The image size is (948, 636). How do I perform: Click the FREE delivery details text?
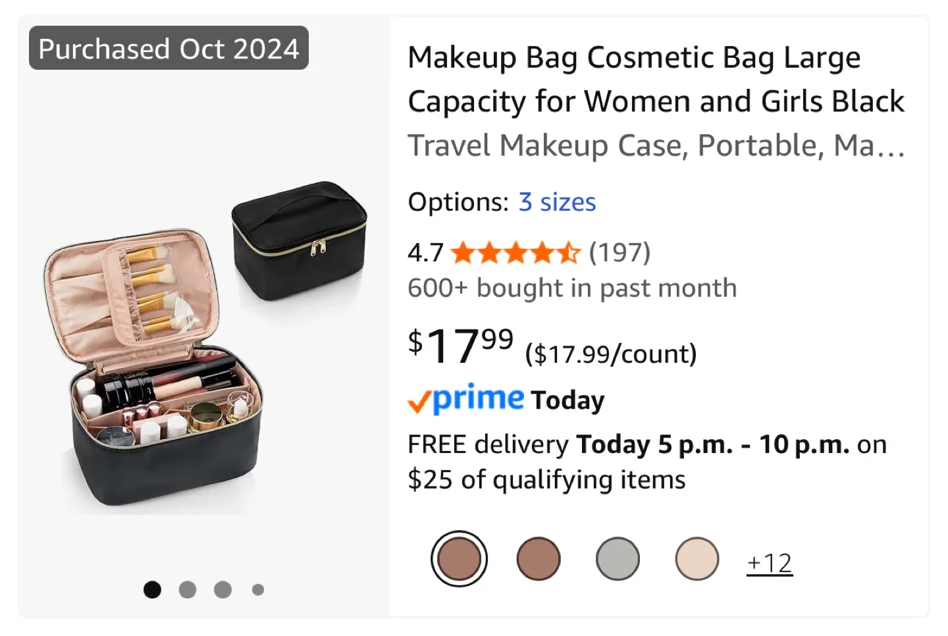[x=647, y=461]
